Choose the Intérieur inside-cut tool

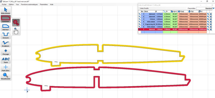6,27
